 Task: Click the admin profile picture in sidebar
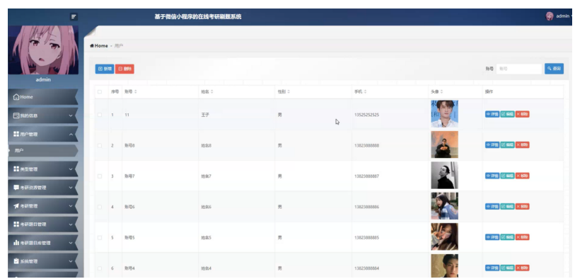43,50
